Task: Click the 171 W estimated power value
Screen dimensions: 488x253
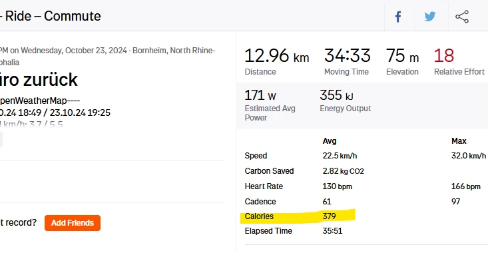Action: pyautogui.click(x=260, y=95)
